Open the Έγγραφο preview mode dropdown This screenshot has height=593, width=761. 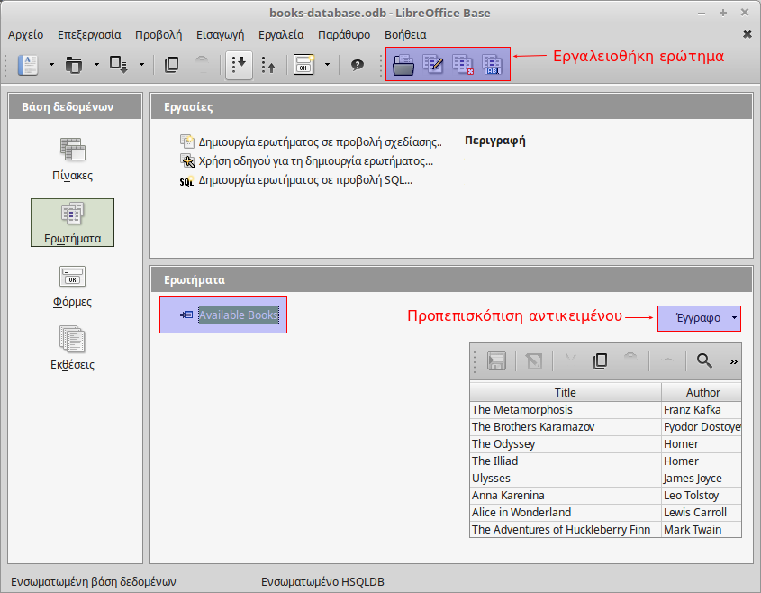[x=699, y=318]
